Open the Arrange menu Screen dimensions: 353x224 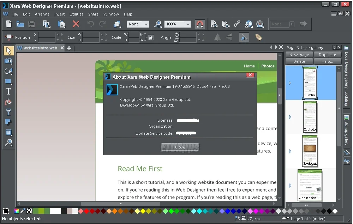tap(42, 14)
